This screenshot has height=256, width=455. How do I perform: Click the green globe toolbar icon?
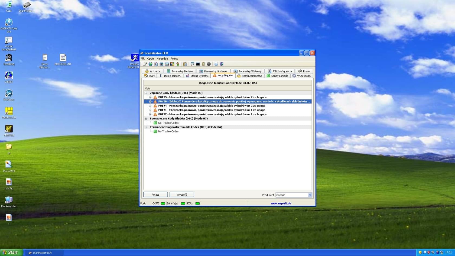click(x=150, y=64)
